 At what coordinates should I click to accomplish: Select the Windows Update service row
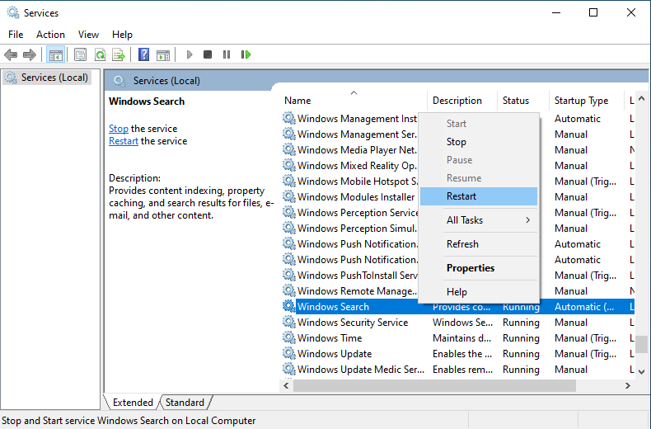[x=335, y=354]
